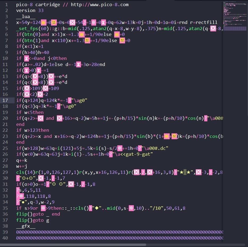Screen dimensions: 248x247
Task: Click line number 22 in the gutter
Action: (5, 130)
